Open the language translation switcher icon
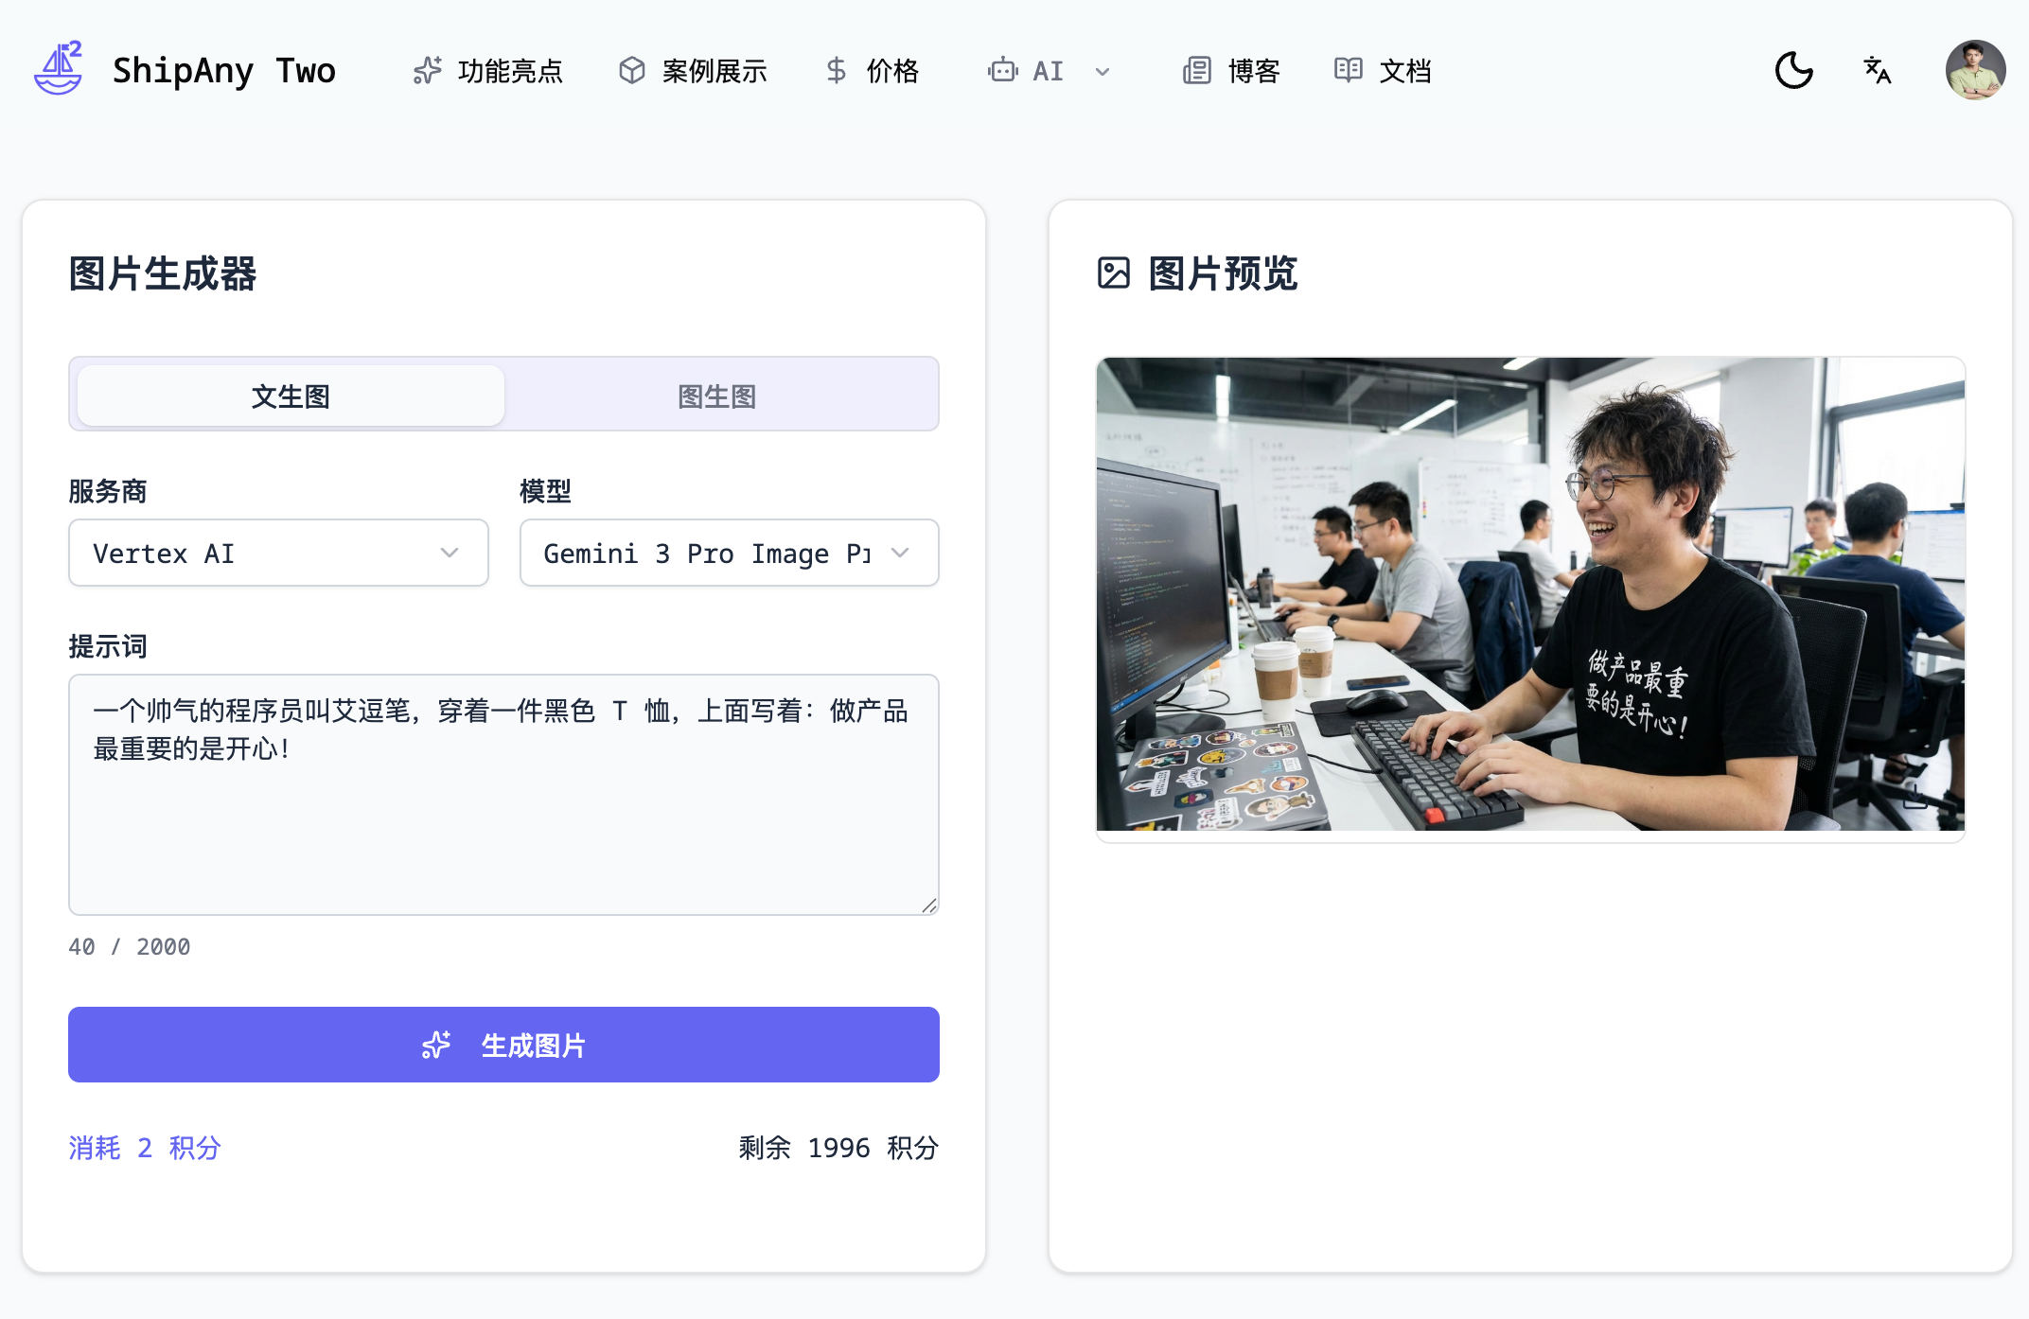 (1878, 70)
